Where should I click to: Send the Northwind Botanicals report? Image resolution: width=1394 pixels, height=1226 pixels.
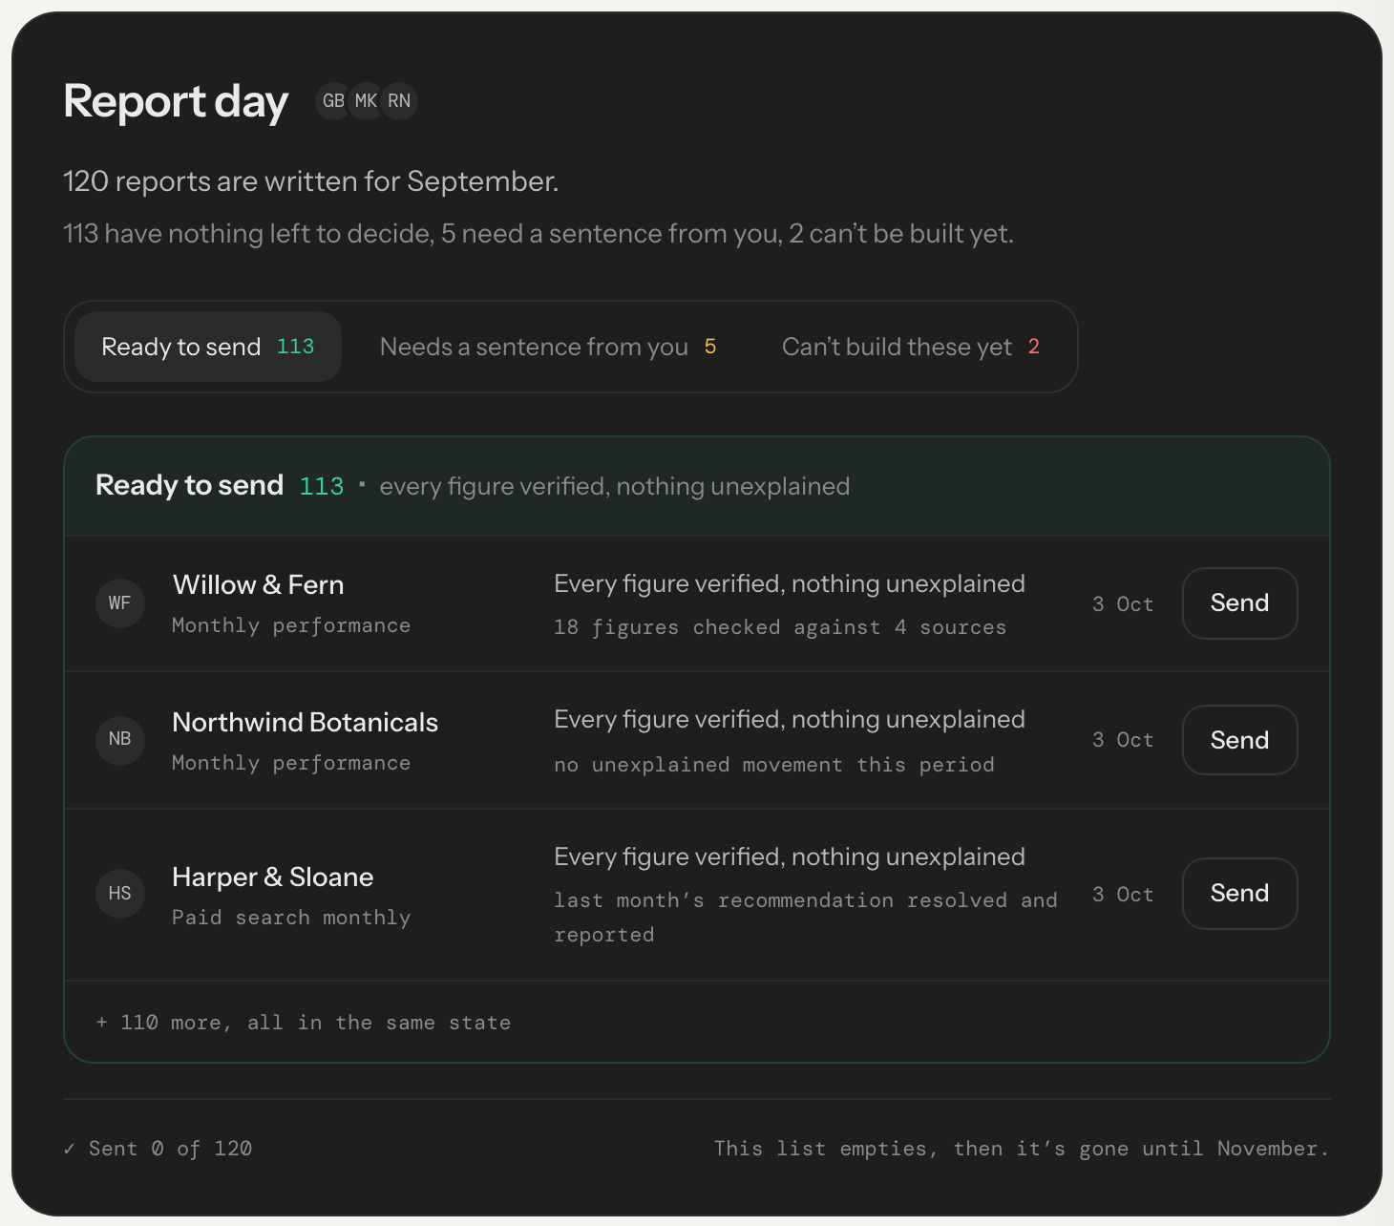(x=1239, y=740)
